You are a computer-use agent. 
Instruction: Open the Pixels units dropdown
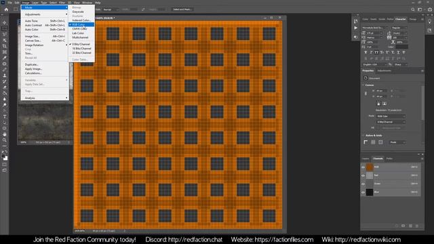(x=397, y=142)
